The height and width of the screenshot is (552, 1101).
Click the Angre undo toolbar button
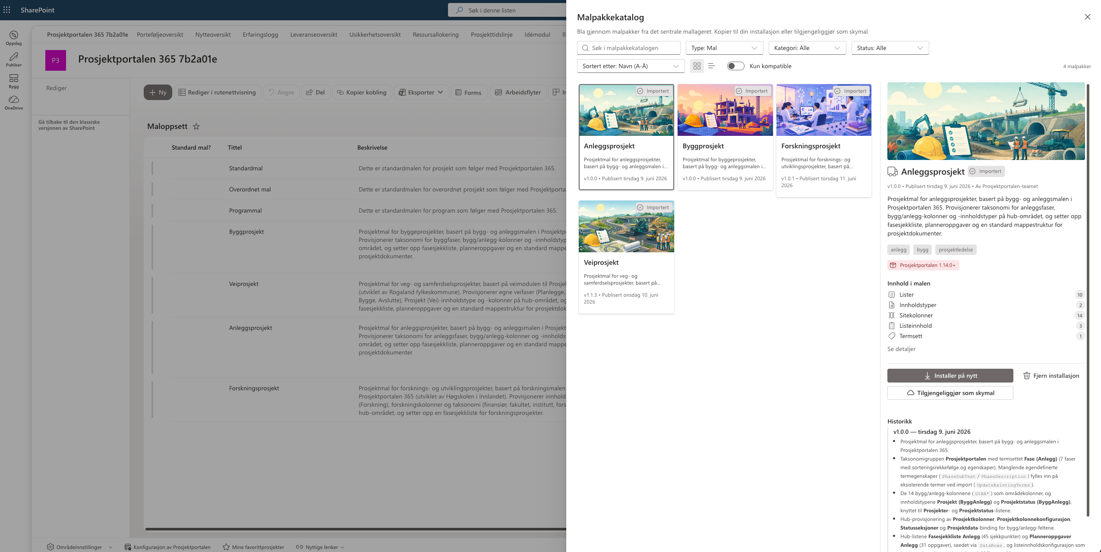coord(281,92)
